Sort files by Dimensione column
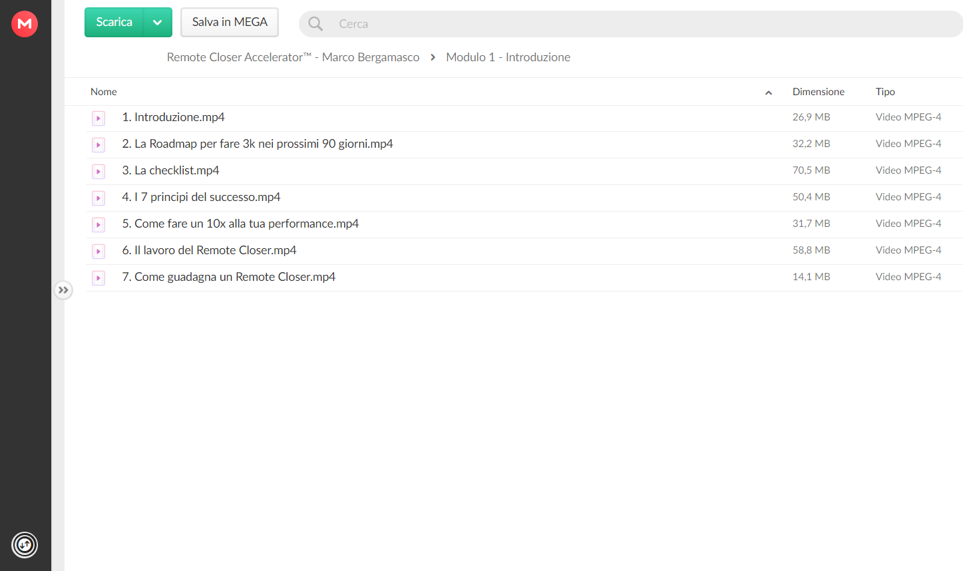 point(818,92)
